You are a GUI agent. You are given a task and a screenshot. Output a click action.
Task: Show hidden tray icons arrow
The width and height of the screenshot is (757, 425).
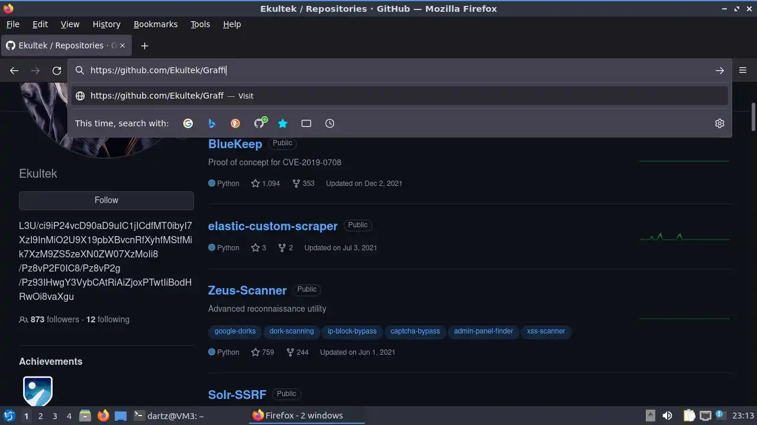[650, 416]
